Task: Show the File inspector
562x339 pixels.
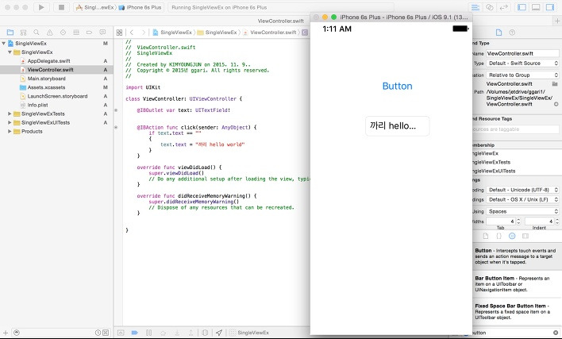Action: click(498, 33)
